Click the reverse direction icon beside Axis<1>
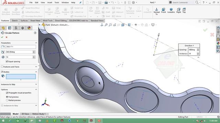 3,47
